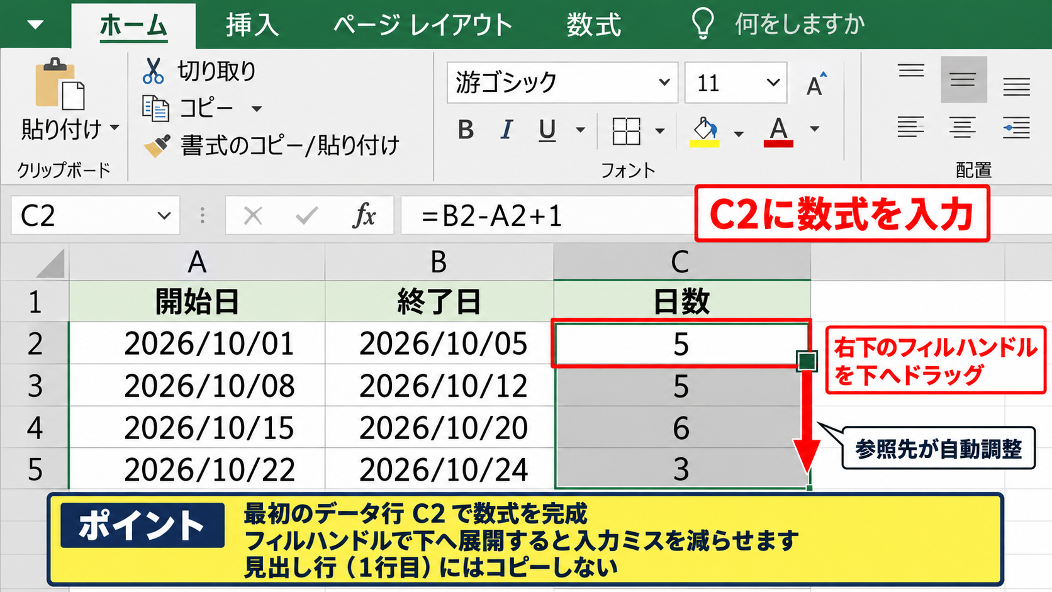Open the Paste options dropdown arrow

[115, 128]
